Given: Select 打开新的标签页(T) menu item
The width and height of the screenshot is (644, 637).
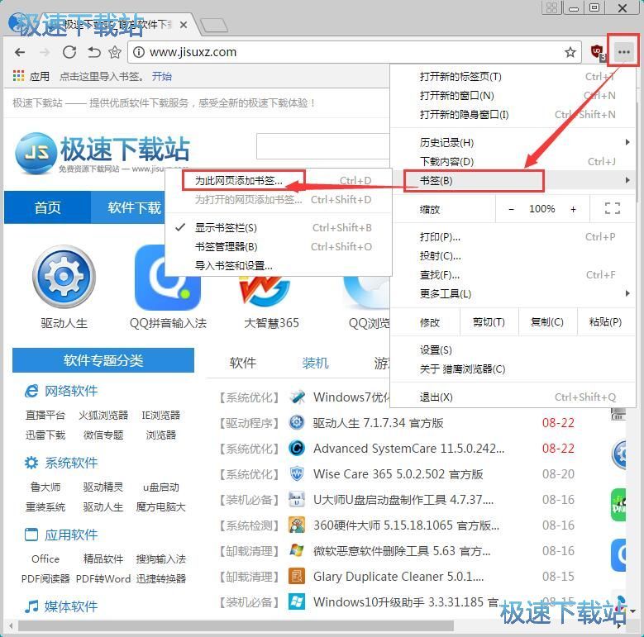Looking at the screenshot, I should point(513,76).
